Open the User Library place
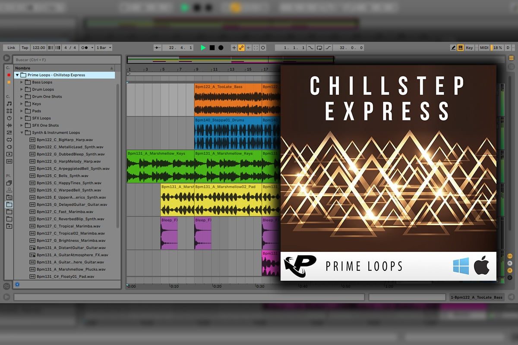 pos(9,190)
